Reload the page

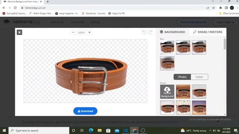coord(15,8)
